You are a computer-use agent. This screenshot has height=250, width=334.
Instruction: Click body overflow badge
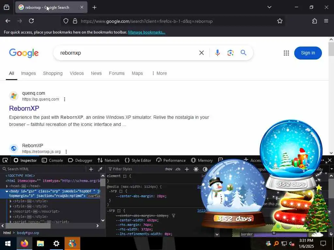pyautogui.click(x=94, y=196)
